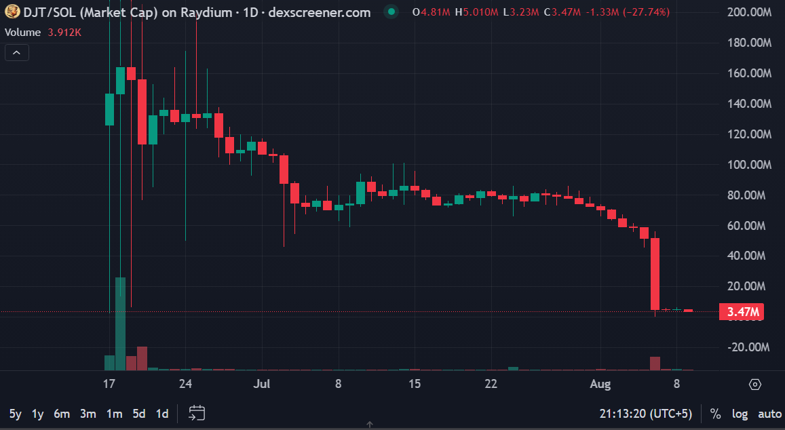
Task: Click the green market status dot
Action: click(391, 12)
